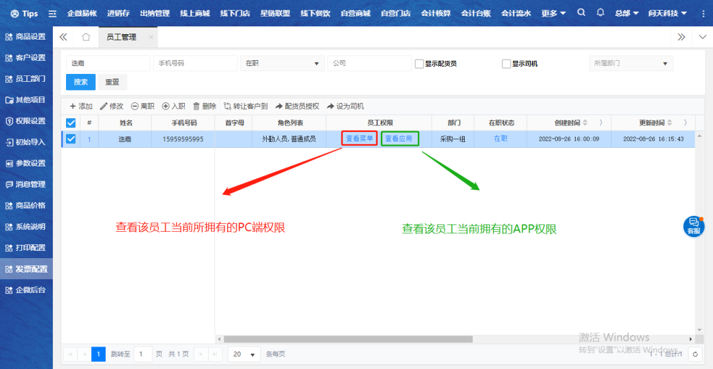Enable the 显示司机 checkbox
This screenshot has width=713, height=369.
(506, 64)
